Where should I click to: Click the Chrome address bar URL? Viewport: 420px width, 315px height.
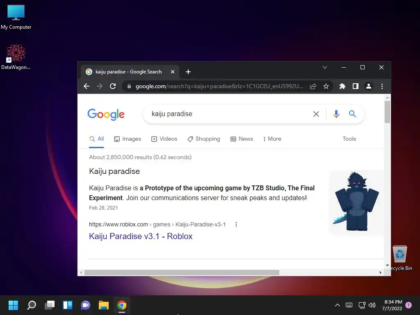click(x=219, y=86)
